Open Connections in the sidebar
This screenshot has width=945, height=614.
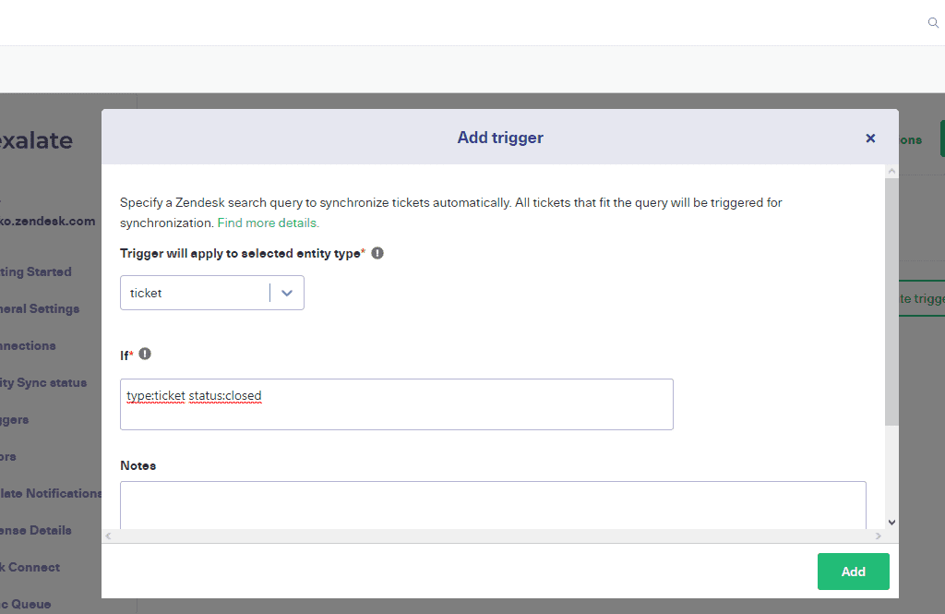28,345
